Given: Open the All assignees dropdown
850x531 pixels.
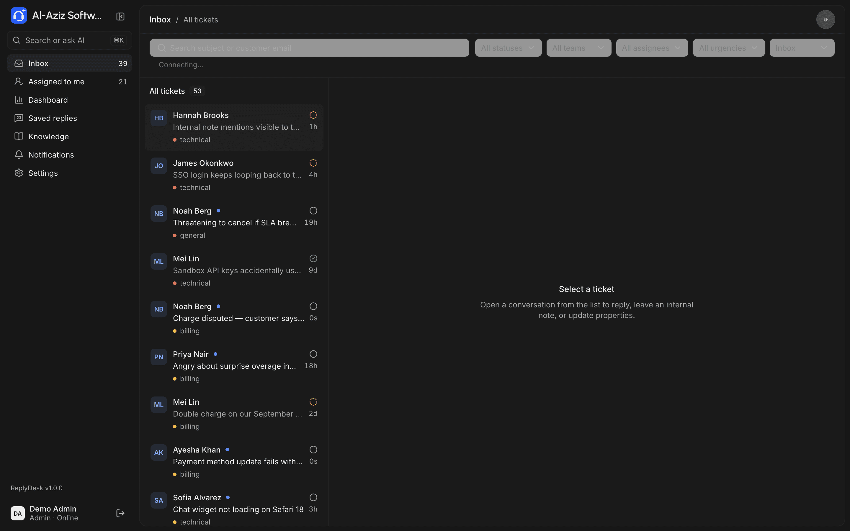Looking at the screenshot, I should [652, 48].
